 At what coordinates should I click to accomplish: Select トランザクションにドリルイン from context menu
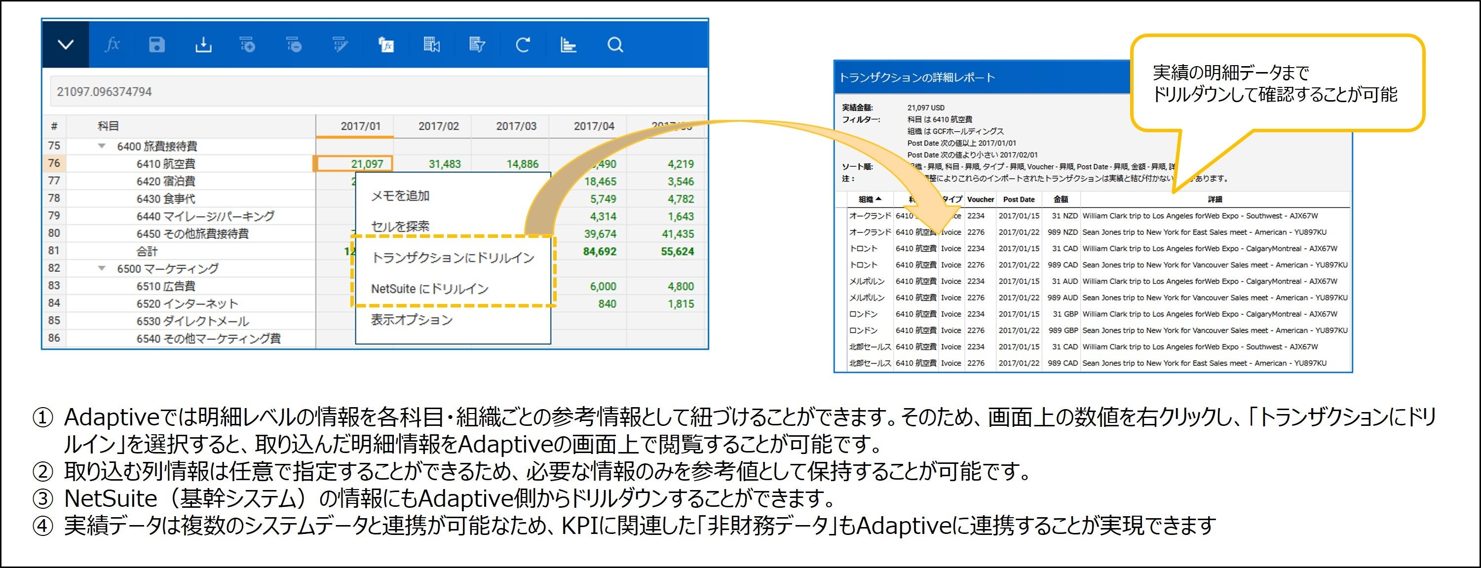tap(453, 258)
